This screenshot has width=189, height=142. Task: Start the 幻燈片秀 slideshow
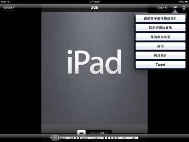click(162, 8)
